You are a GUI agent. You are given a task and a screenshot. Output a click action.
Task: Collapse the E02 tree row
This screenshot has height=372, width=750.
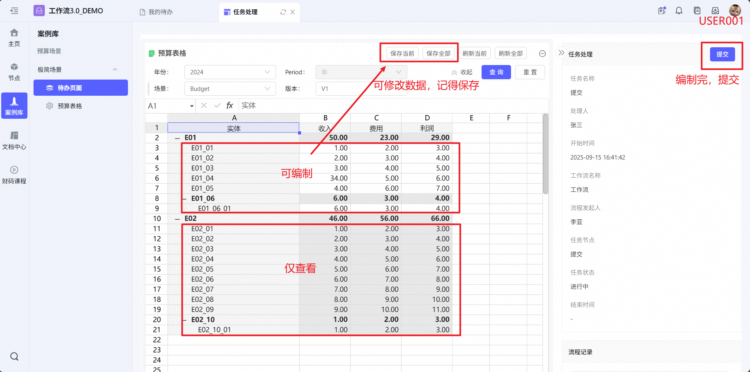tap(177, 219)
